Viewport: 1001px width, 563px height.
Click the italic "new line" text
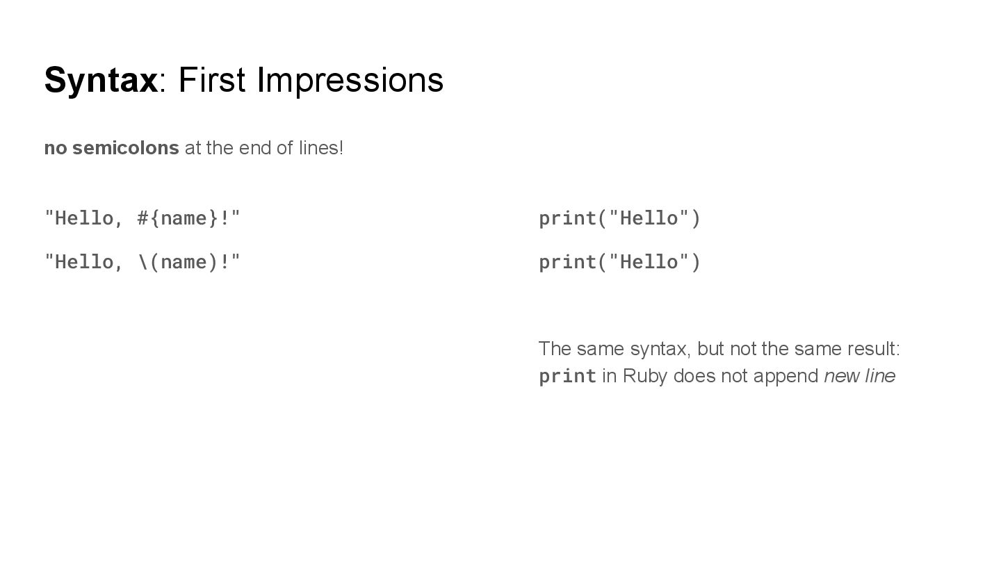pyautogui.click(x=859, y=376)
